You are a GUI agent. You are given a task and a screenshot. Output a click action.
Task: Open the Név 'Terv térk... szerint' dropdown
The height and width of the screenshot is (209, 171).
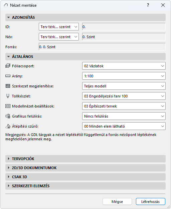[59, 37]
